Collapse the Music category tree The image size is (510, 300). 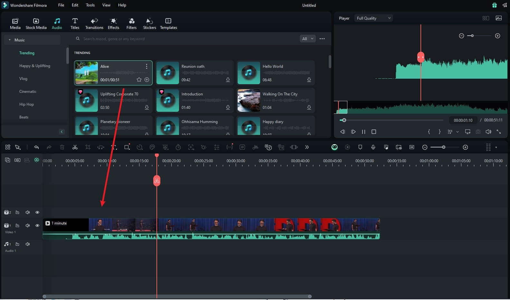[x=10, y=40]
